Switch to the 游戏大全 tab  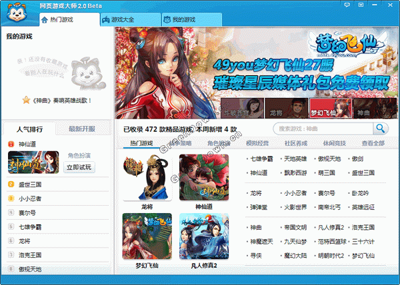tap(131, 19)
